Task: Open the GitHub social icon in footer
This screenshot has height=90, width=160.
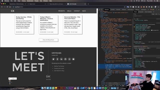Action: pos(65,59)
